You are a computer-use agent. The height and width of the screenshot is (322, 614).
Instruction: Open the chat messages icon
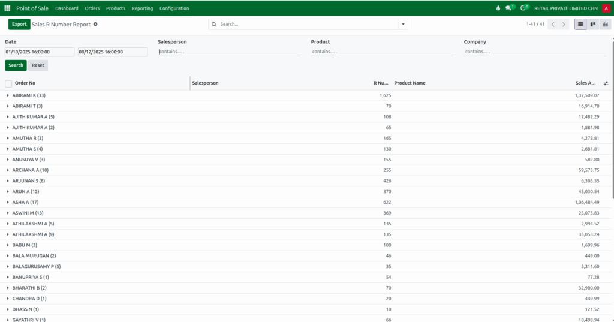pyautogui.click(x=510, y=8)
